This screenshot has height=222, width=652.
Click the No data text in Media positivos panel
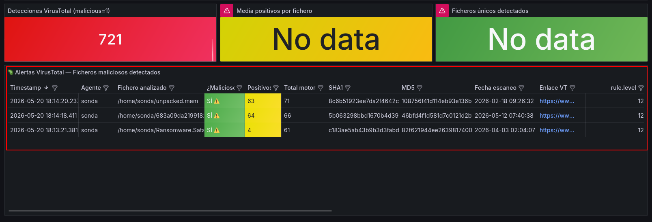[326, 40]
